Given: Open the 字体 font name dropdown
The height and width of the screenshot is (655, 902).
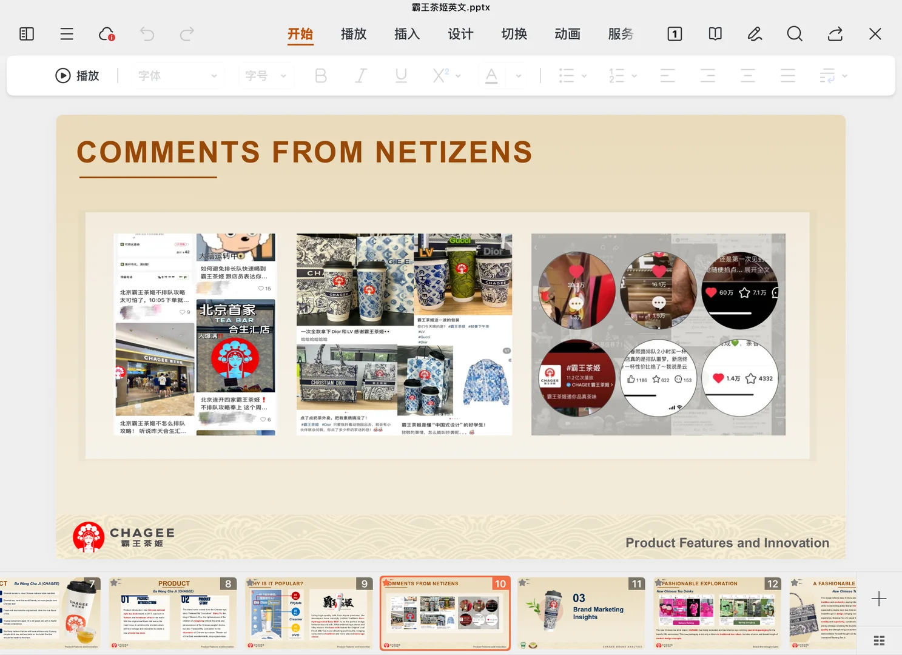Looking at the screenshot, I should click(177, 76).
